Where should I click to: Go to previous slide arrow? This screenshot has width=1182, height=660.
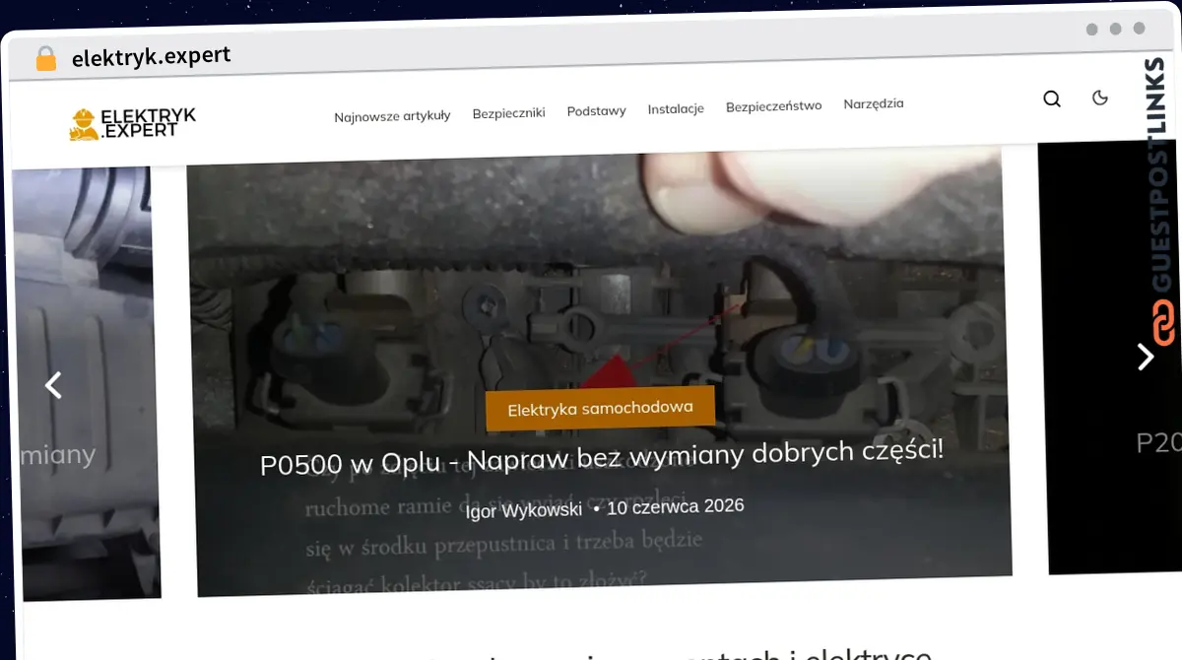[x=54, y=385]
